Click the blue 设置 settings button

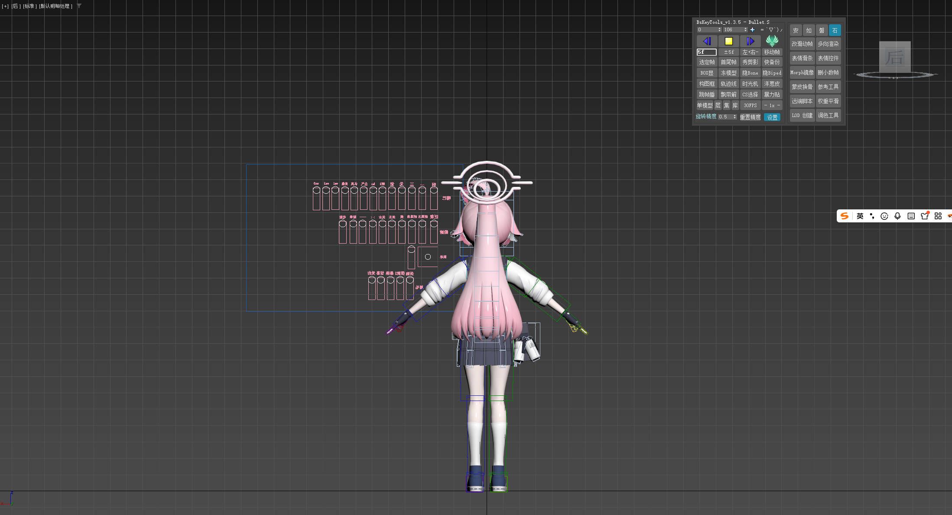click(x=772, y=117)
